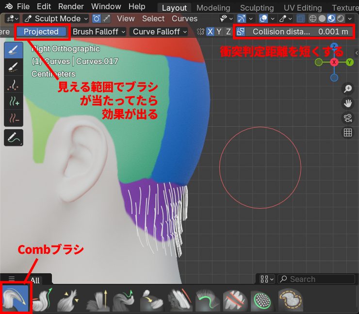Open the Curves header menu
Screen dimensions: 359x314
[184, 18]
